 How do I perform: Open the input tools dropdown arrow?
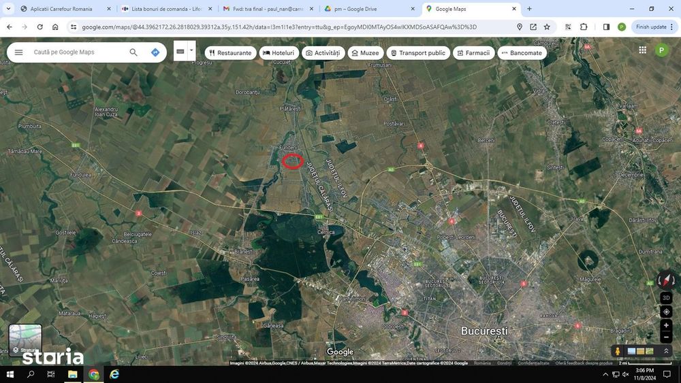tap(191, 51)
